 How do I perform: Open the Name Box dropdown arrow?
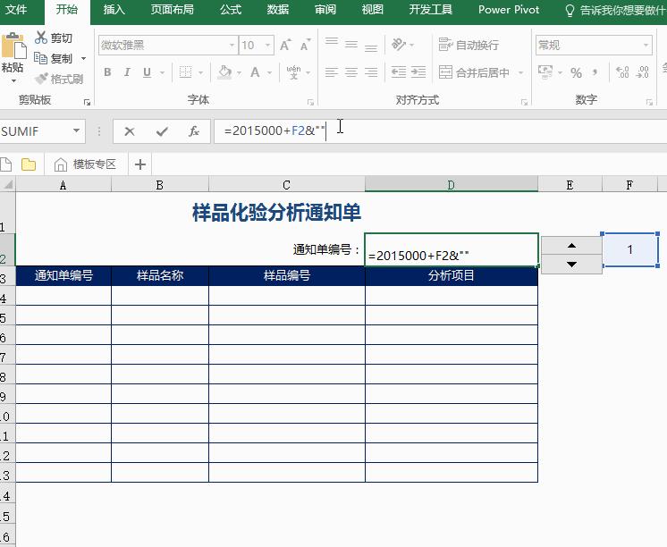[x=77, y=130]
